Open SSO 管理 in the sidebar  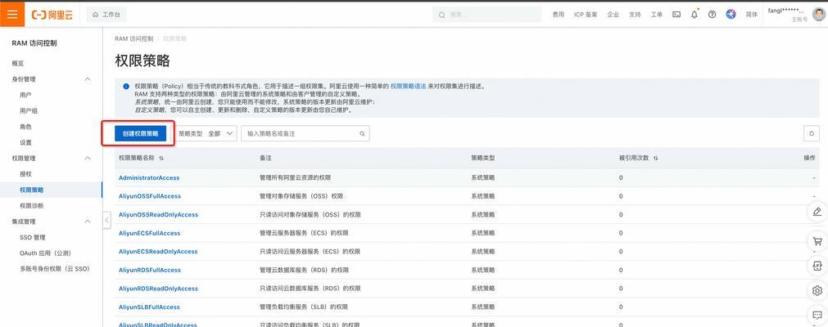33,237
